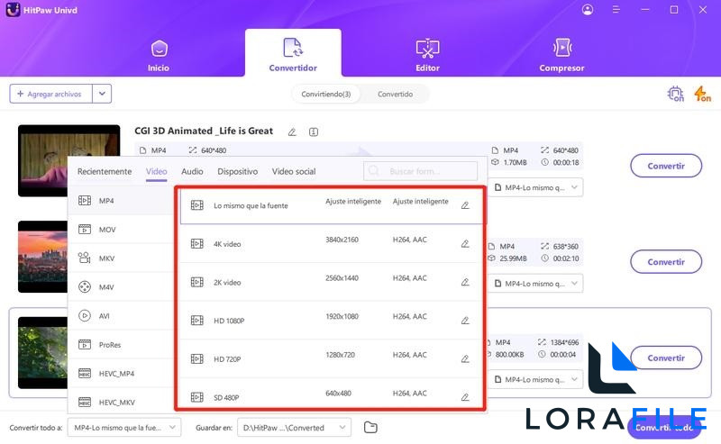The image size is (721, 444).
Task: Expand the Agregar archivos dropdown arrow
Action: point(102,94)
